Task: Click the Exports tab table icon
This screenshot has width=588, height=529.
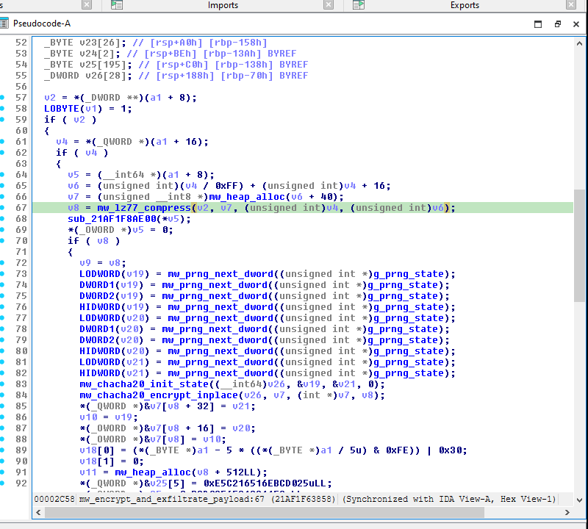Action: (358, 6)
